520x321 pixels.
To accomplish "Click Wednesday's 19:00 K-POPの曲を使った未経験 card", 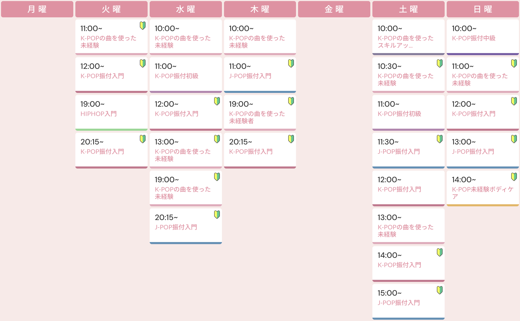I will click(x=186, y=187).
